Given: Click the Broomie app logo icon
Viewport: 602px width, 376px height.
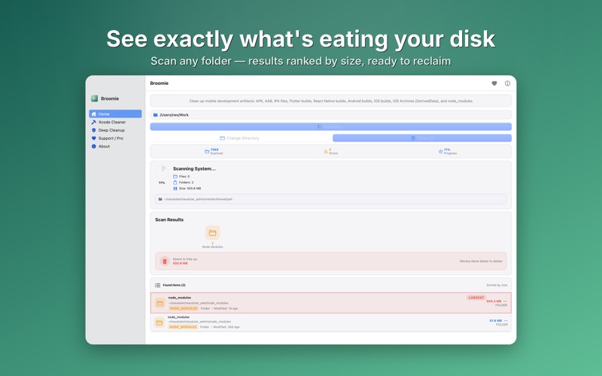Looking at the screenshot, I should tap(95, 99).
